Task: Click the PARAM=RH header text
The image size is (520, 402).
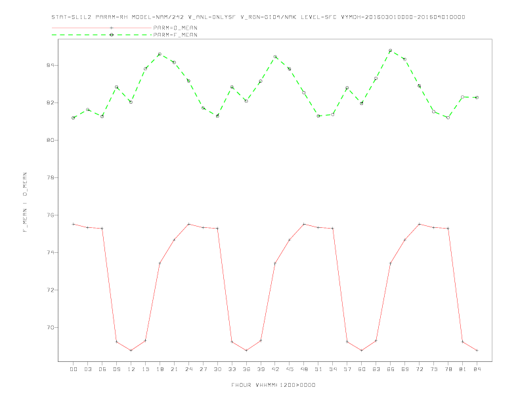Action: pyautogui.click(x=112, y=17)
